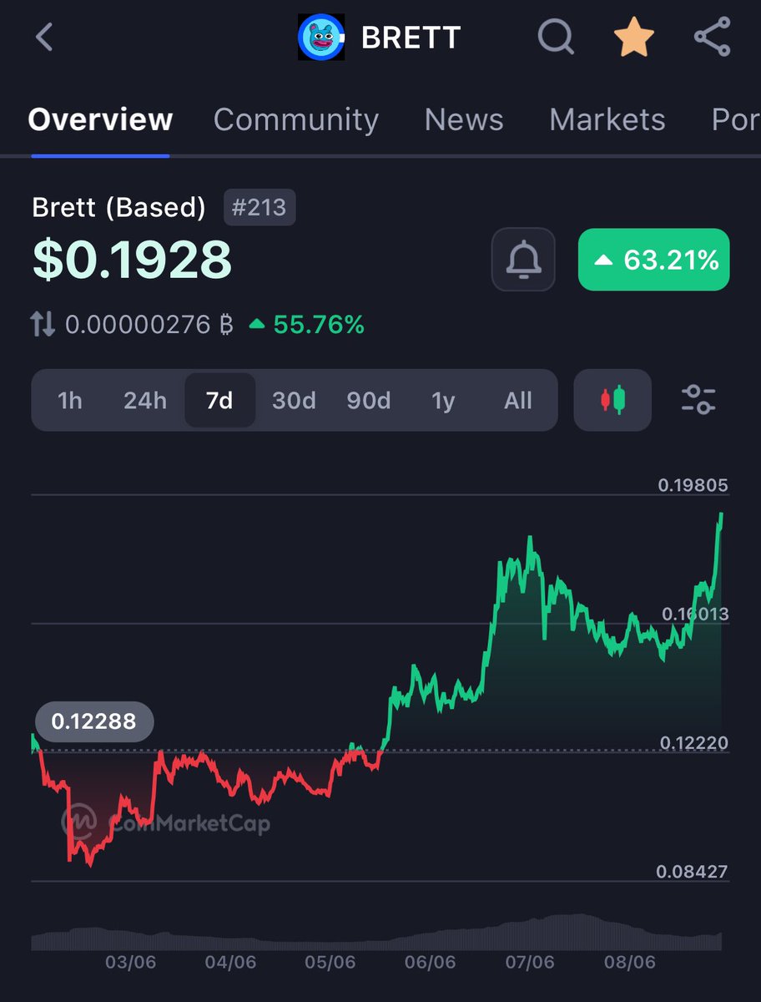
Task: Set a price alert with the bell
Action: (x=523, y=260)
